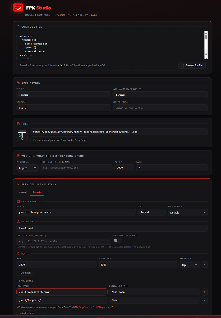Click the host port field showing 2020
221x318 pixels.
[x=56, y=265]
